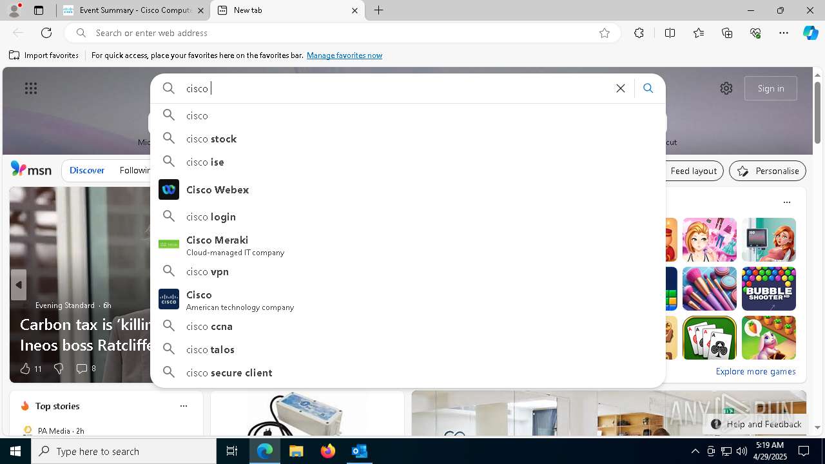Viewport: 825px width, 464px height.
Task: Open Help and Feedback button
Action: coord(756,424)
